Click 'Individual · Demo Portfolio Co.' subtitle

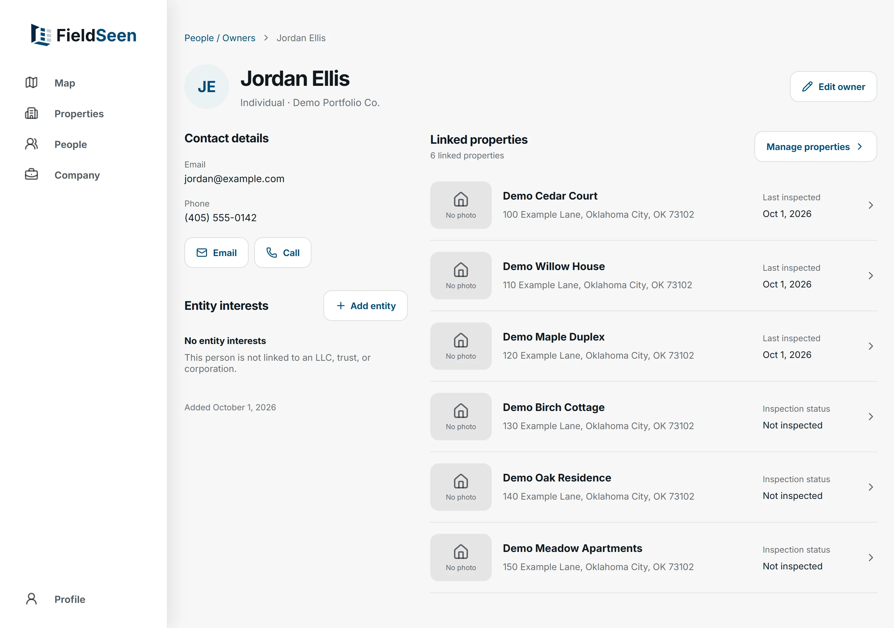(x=309, y=102)
